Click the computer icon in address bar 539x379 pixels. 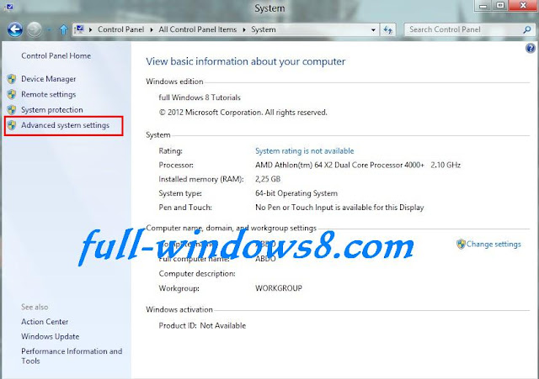[x=79, y=29]
